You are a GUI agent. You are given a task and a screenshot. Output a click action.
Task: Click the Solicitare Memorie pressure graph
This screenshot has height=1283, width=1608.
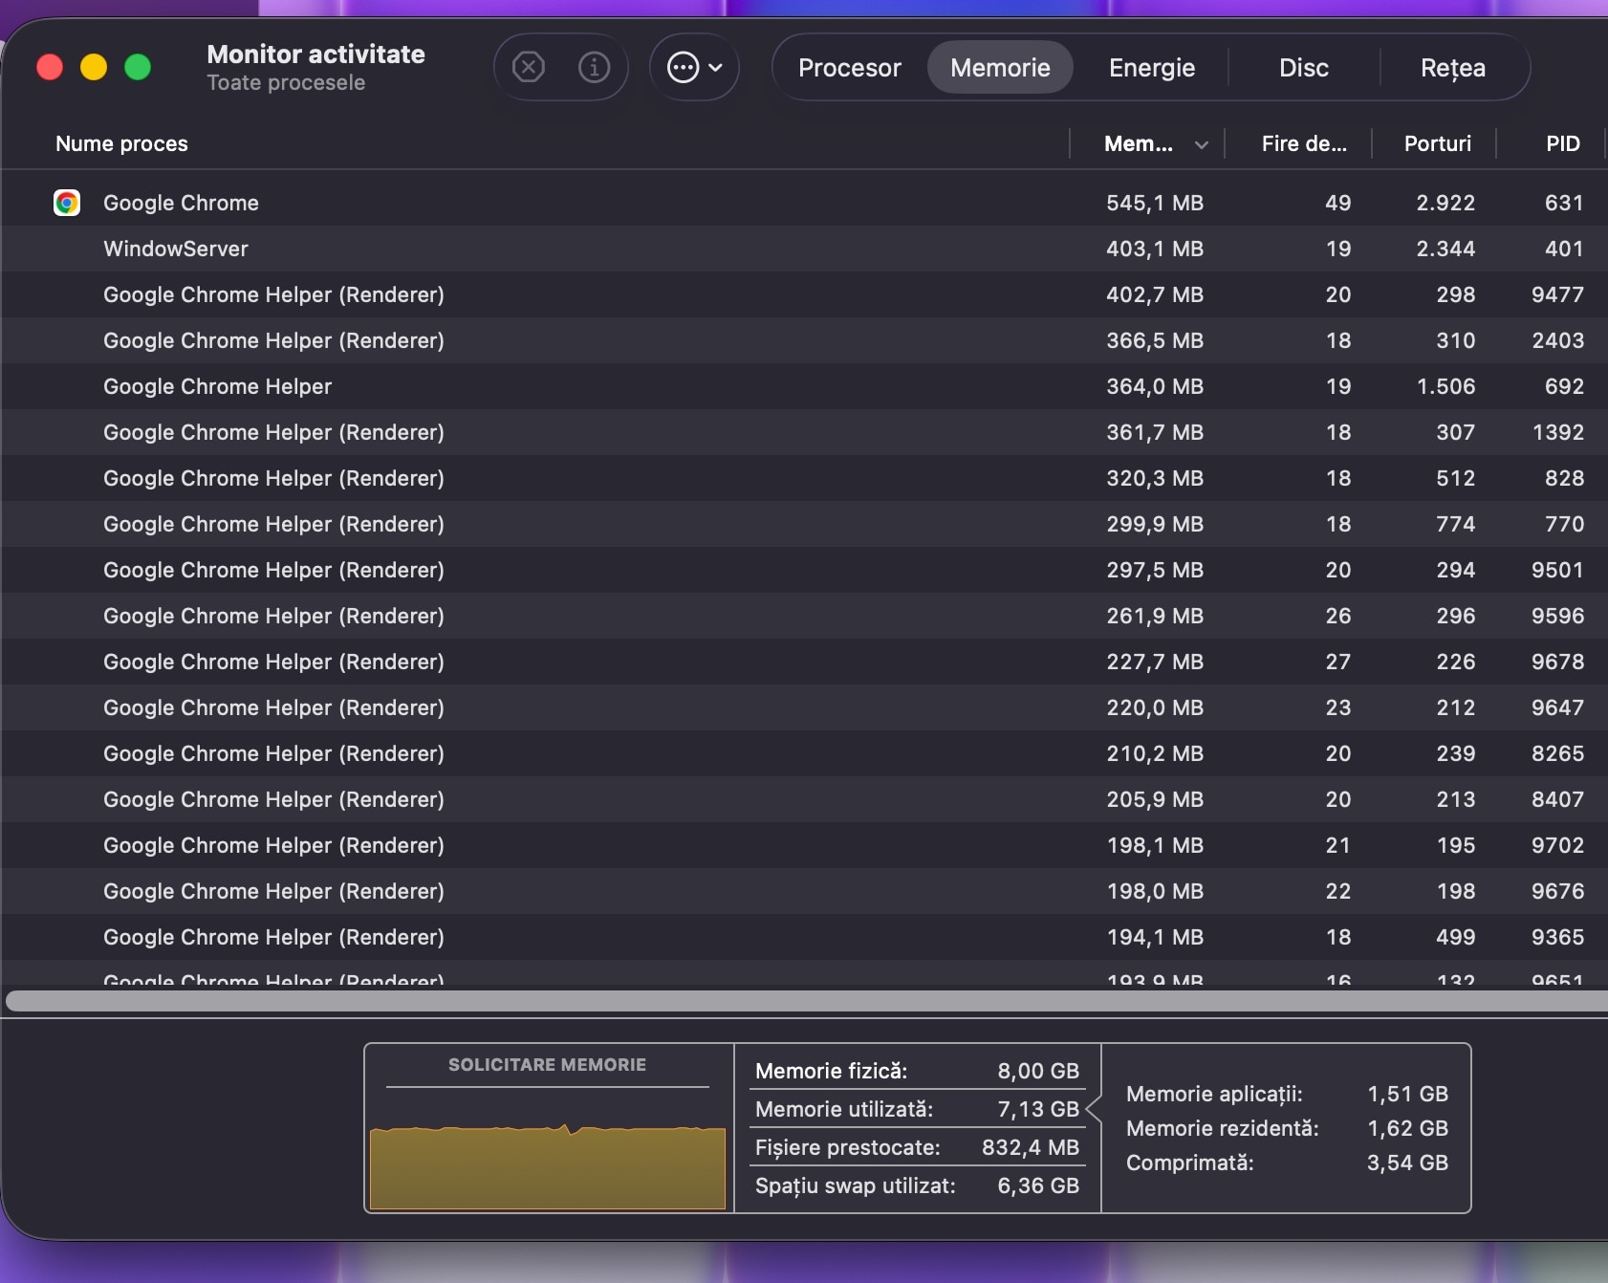tap(548, 1166)
